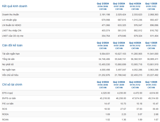Click the Lợi nhuận gộp row label

pos(9,20)
